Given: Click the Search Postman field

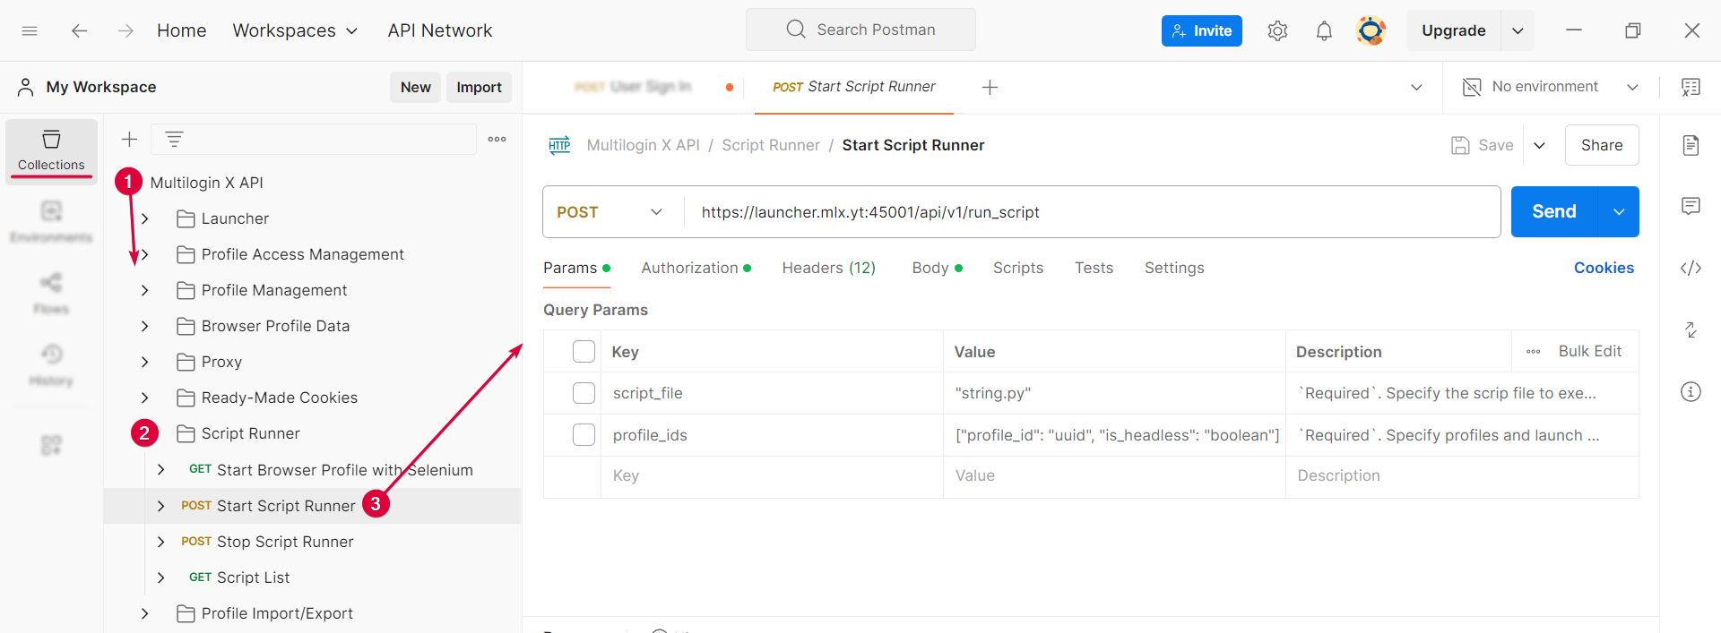Looking at the screenshot, I should click(x=860, y=30).
